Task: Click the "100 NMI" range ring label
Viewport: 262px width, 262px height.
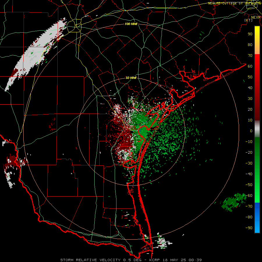Action: (x=131, y=24)
